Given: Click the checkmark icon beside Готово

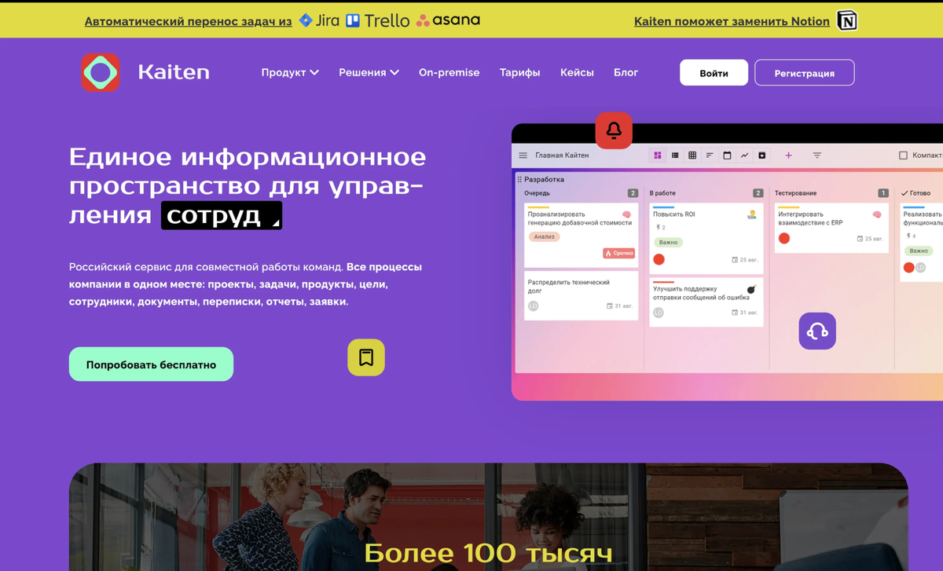Looking at the screenshot, I should coord(904,193).
